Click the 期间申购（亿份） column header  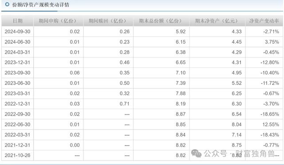tap(59, 21)
